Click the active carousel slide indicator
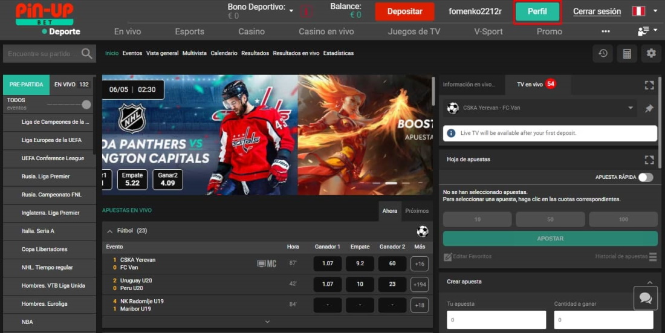Viewport: 665px width, 333px height. (391, 183)
